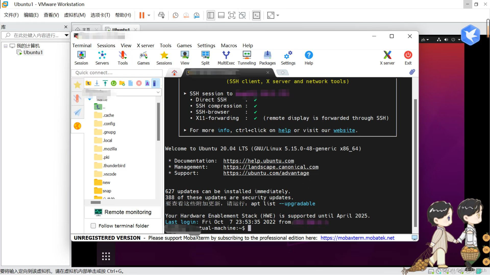Toggle the VMware library panel visibility
This screenshot has height=275, width=490.
tap(211, 15)
